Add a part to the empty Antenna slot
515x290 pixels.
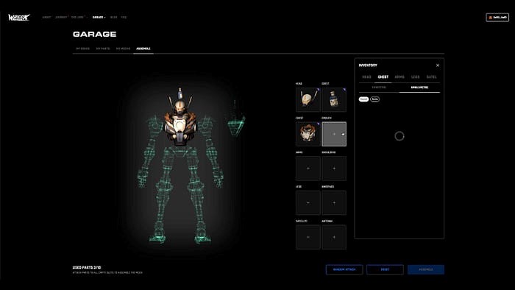coord(334,237)
